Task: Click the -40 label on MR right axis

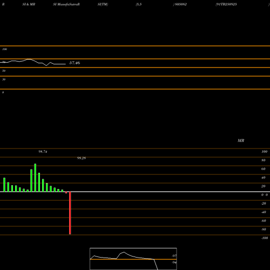Action: tap(264, 212)
